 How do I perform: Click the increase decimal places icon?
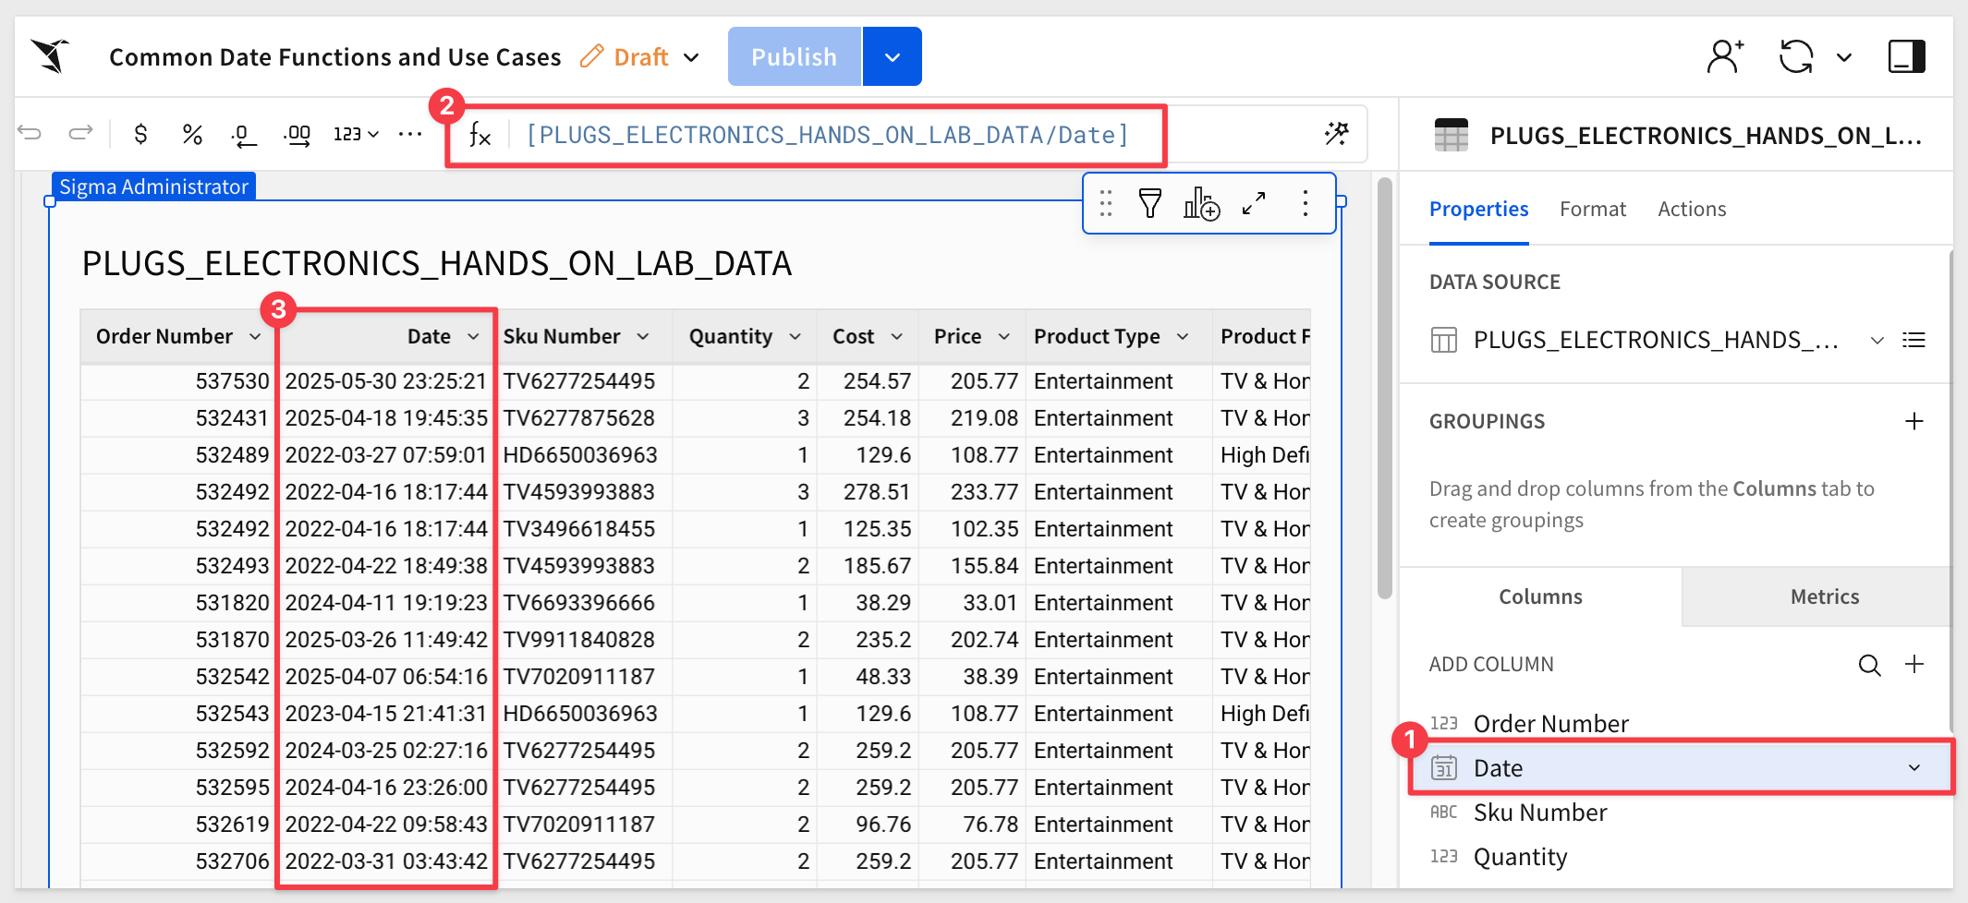point(297,136)
